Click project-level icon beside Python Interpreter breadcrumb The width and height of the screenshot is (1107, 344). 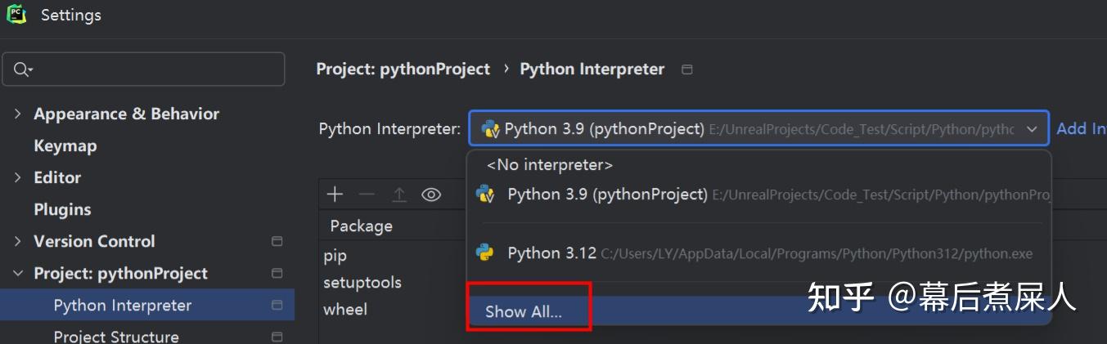click(x=687, y=69)
